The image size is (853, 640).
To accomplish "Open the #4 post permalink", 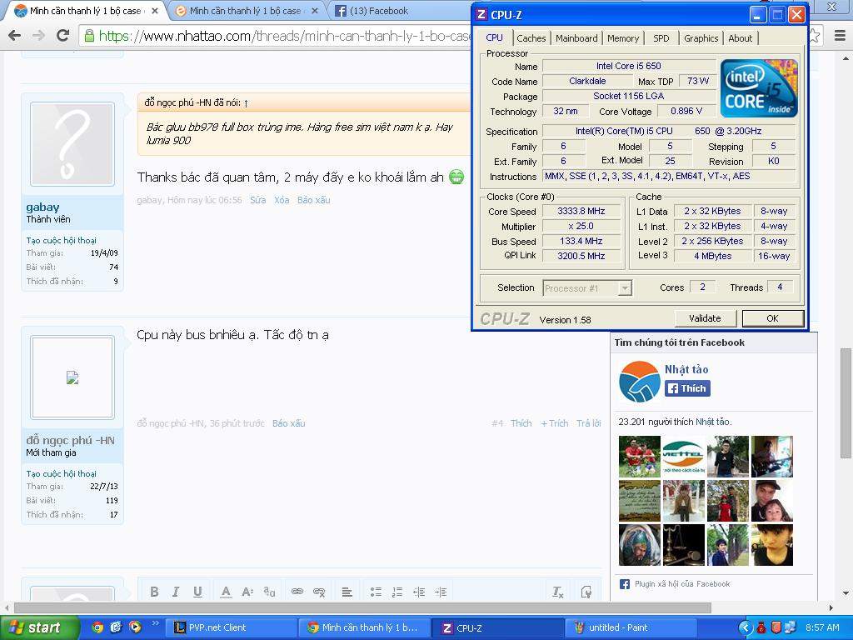I will tap(497, 423).
